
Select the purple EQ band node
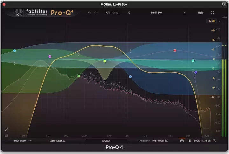pos(50,57)
